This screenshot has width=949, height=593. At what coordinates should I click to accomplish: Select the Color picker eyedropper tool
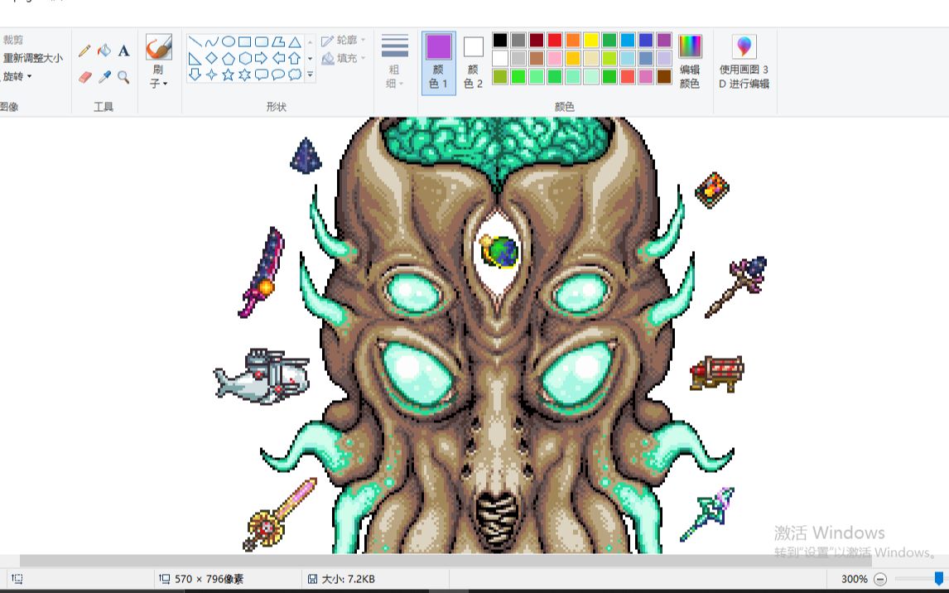click(x=104, y=77)
